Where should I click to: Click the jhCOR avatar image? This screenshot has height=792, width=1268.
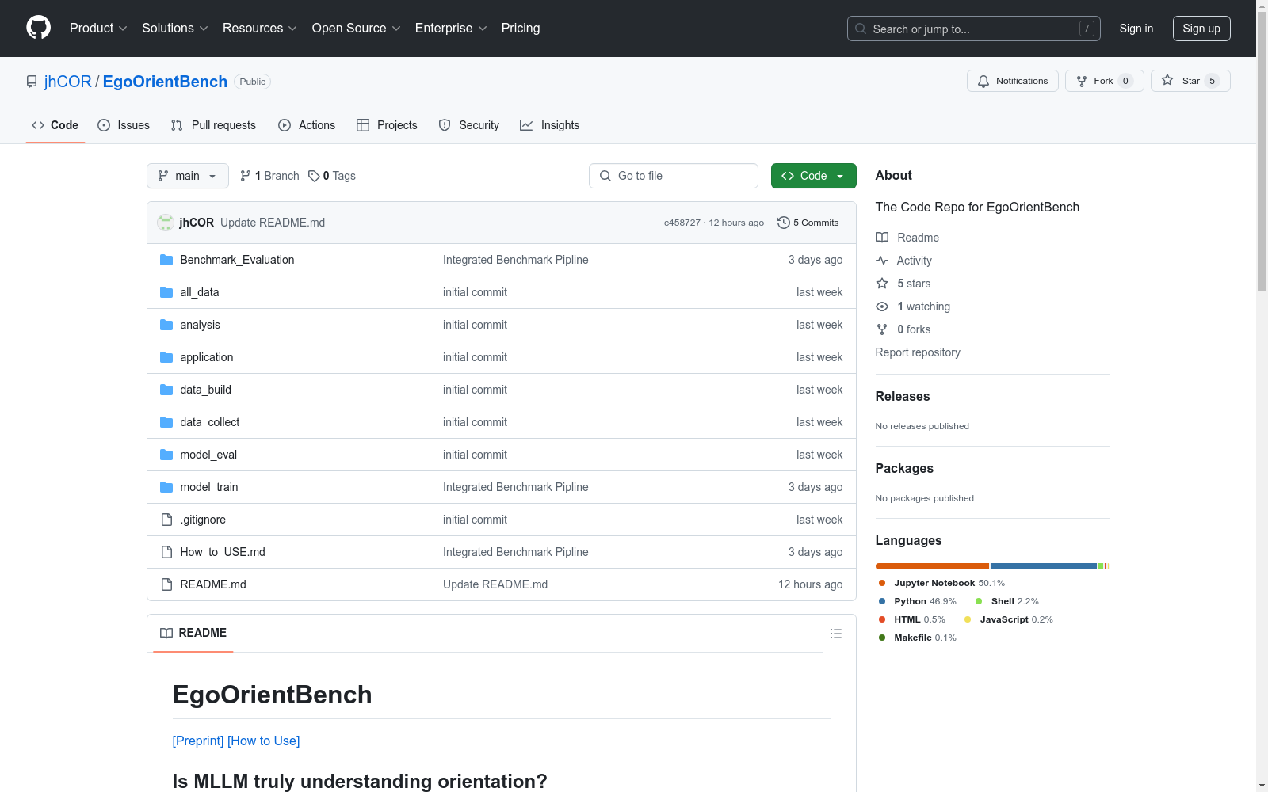[x=166, y=223]
